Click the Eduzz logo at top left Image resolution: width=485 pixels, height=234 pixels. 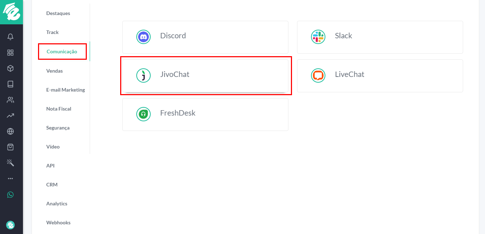[x=11, y=12]
